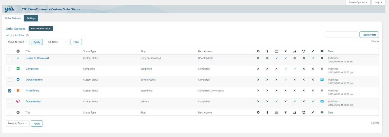Expand the Help panel
Viewport: 389px width, 137px height.
pos(378,2)
